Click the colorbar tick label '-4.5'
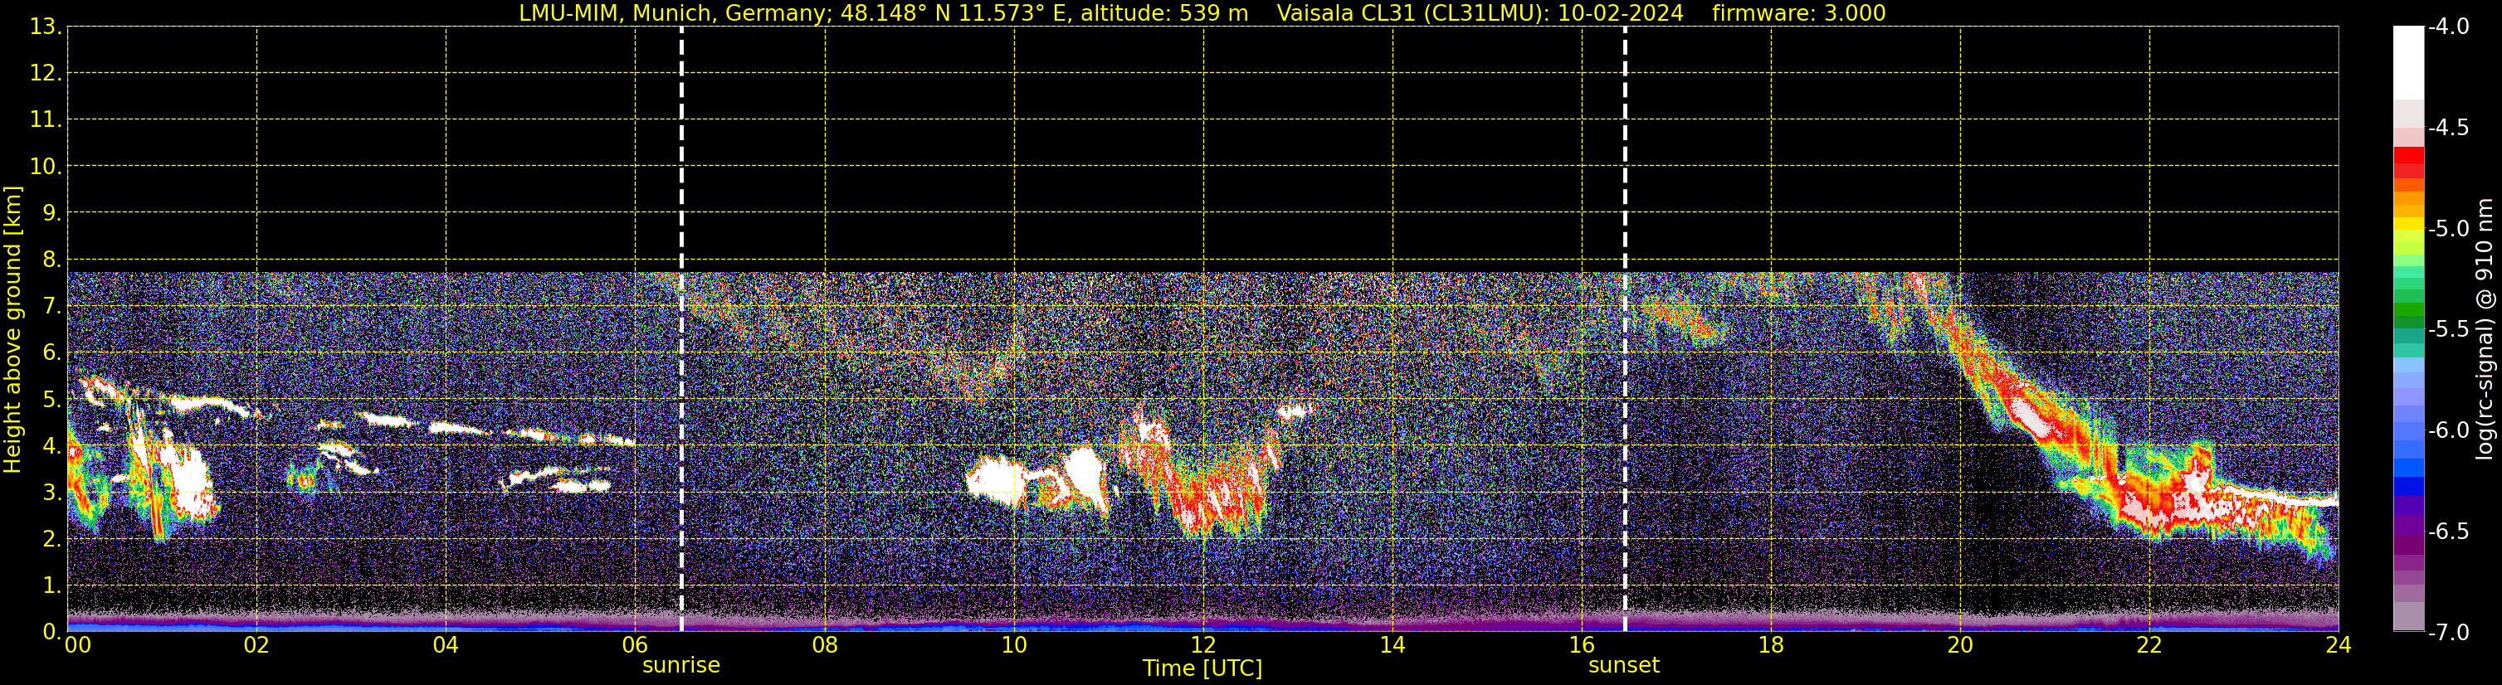 2449,128
